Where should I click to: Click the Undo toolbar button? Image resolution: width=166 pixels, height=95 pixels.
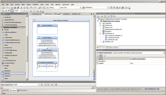[x=31, y=8]
